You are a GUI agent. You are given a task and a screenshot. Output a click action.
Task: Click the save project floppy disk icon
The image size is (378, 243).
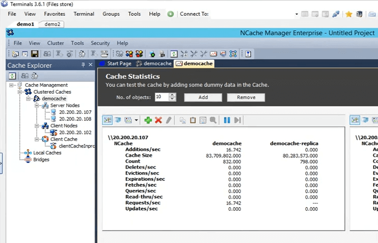point(35,54)
